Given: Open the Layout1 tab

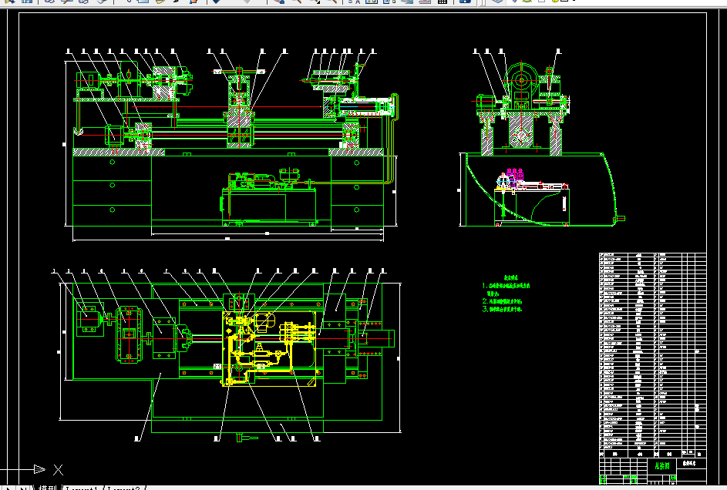Looking at the screenshot, I should [x=82, y=488].
